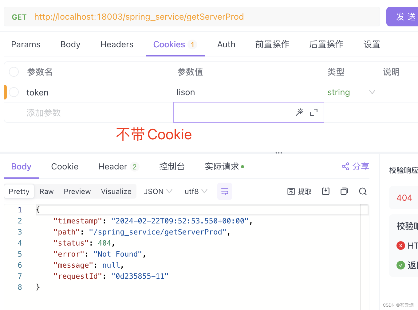Open the Auth tab
418x310 pixels.
[226, 45]
